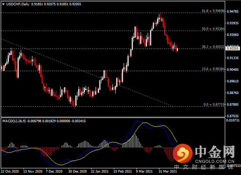Open the dropdown triangle beside USDCHF,Daily
Image resolution: width=241 pixels, height=175 pixels.
3,4
